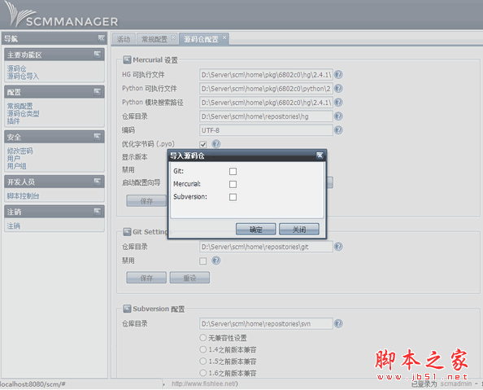Open the 插件 plugins link

[13, 121]
